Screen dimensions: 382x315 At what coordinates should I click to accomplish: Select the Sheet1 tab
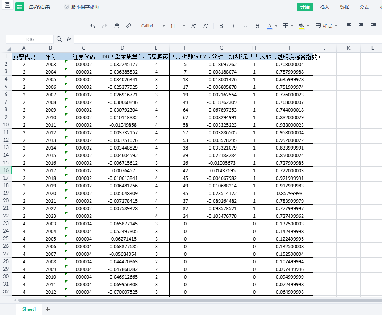(x=29, y=309)
